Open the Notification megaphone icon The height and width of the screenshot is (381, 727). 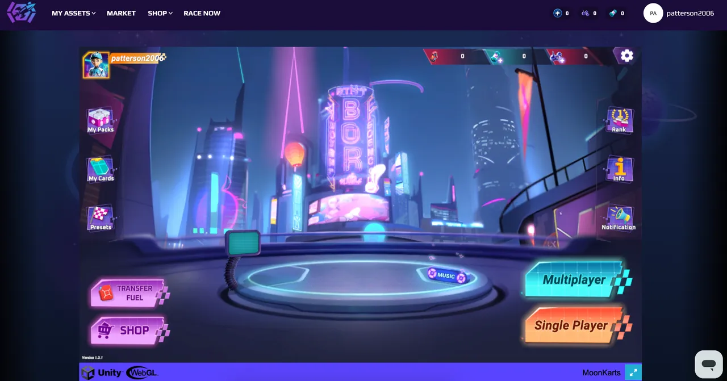tap(619, 218)
